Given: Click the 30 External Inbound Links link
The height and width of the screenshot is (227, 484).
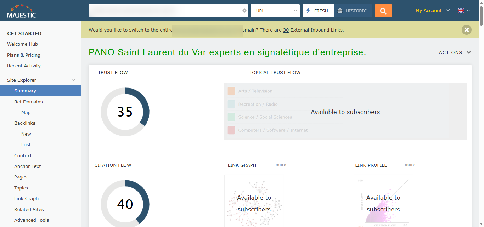Looking at the screenshot, I should pyautogui.click(x=286, y=30).
